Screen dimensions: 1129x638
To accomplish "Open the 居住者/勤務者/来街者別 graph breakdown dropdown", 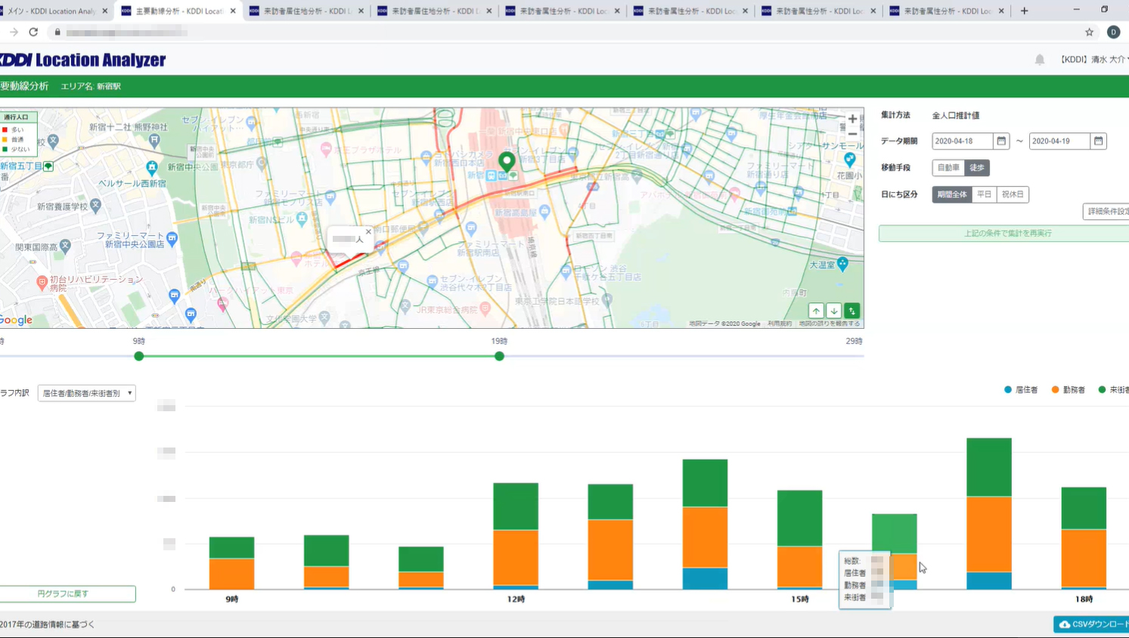I will 87,393.
